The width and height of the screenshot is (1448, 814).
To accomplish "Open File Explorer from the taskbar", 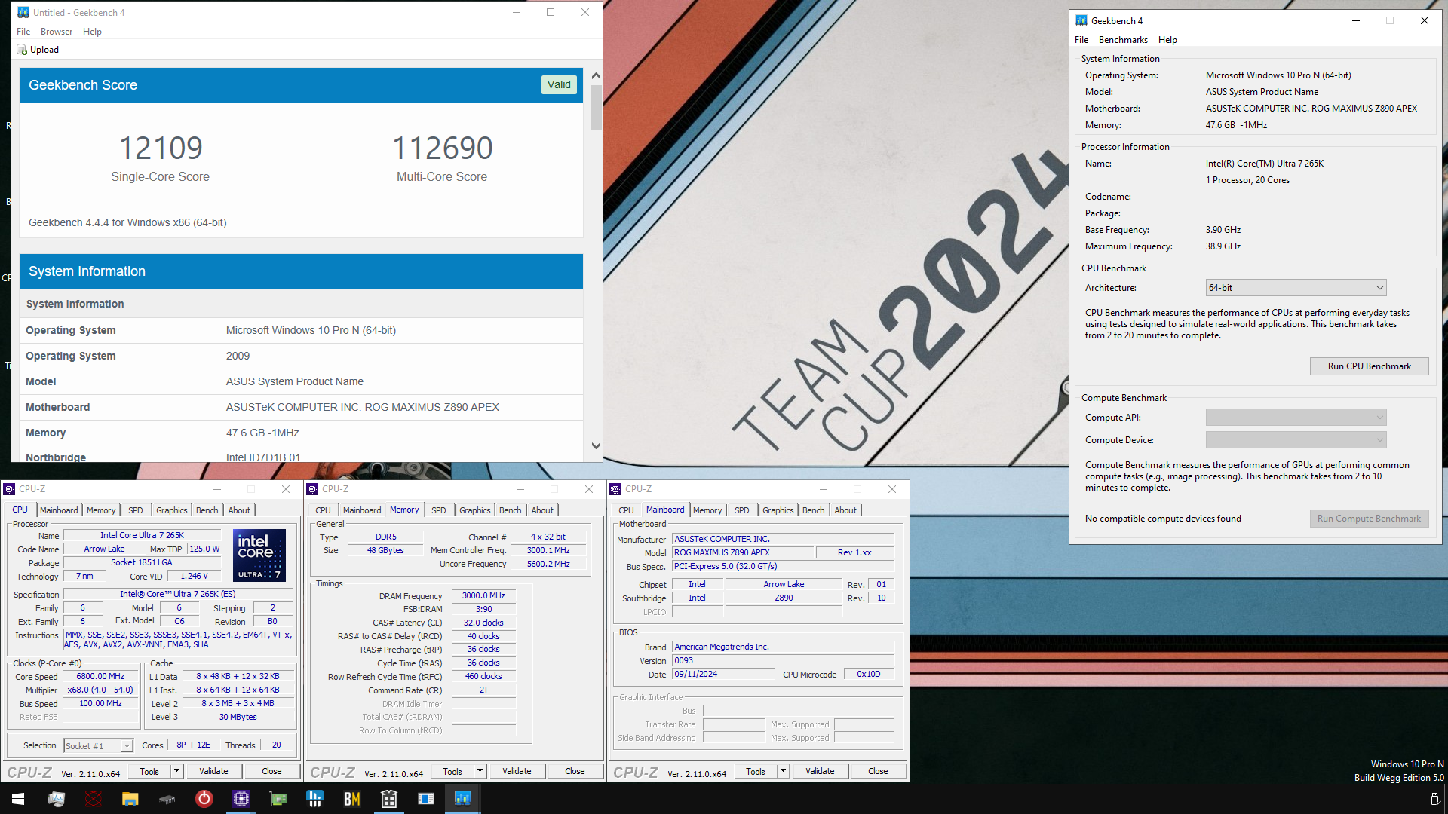I will point(130,799).
